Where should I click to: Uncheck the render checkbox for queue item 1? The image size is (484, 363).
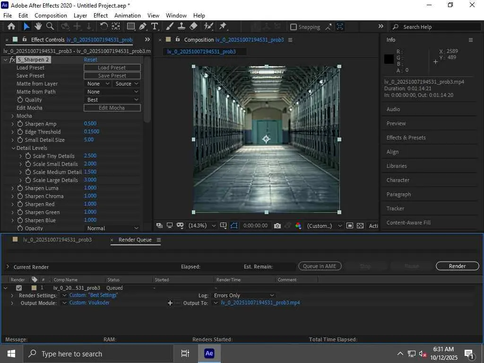pyautogui.click(x=19, y=288)
